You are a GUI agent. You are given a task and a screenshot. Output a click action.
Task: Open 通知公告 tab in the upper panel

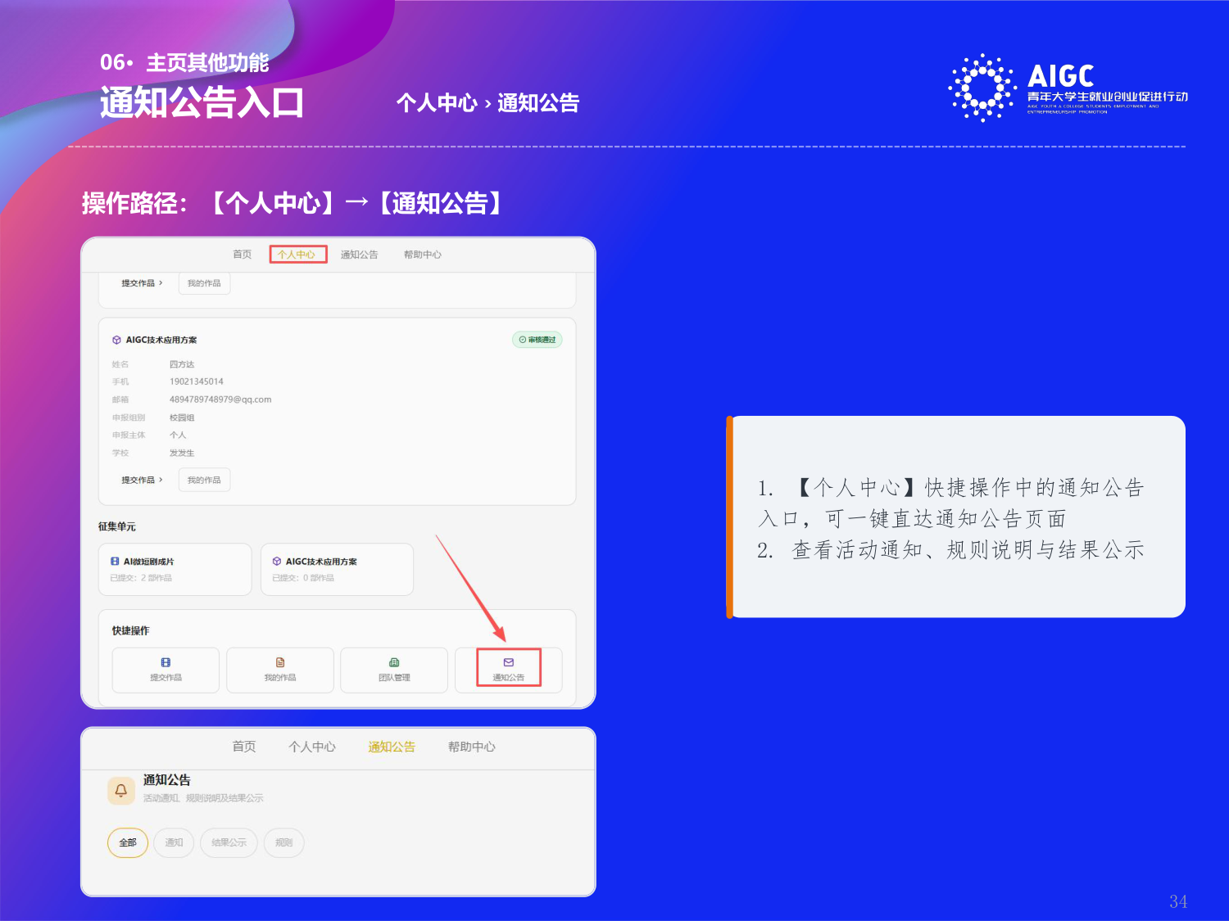pyautogui.click(x=360, y=255)
